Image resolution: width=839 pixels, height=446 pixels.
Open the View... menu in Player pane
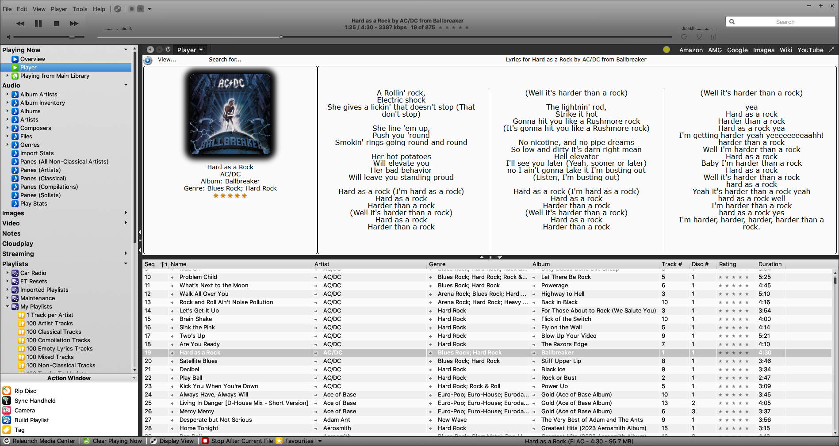pos(167,60)
